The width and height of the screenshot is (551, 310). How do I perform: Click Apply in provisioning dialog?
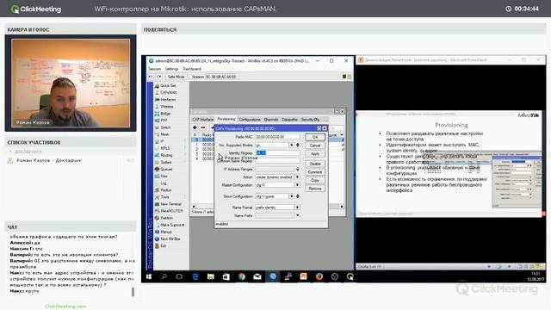[315, 154]
